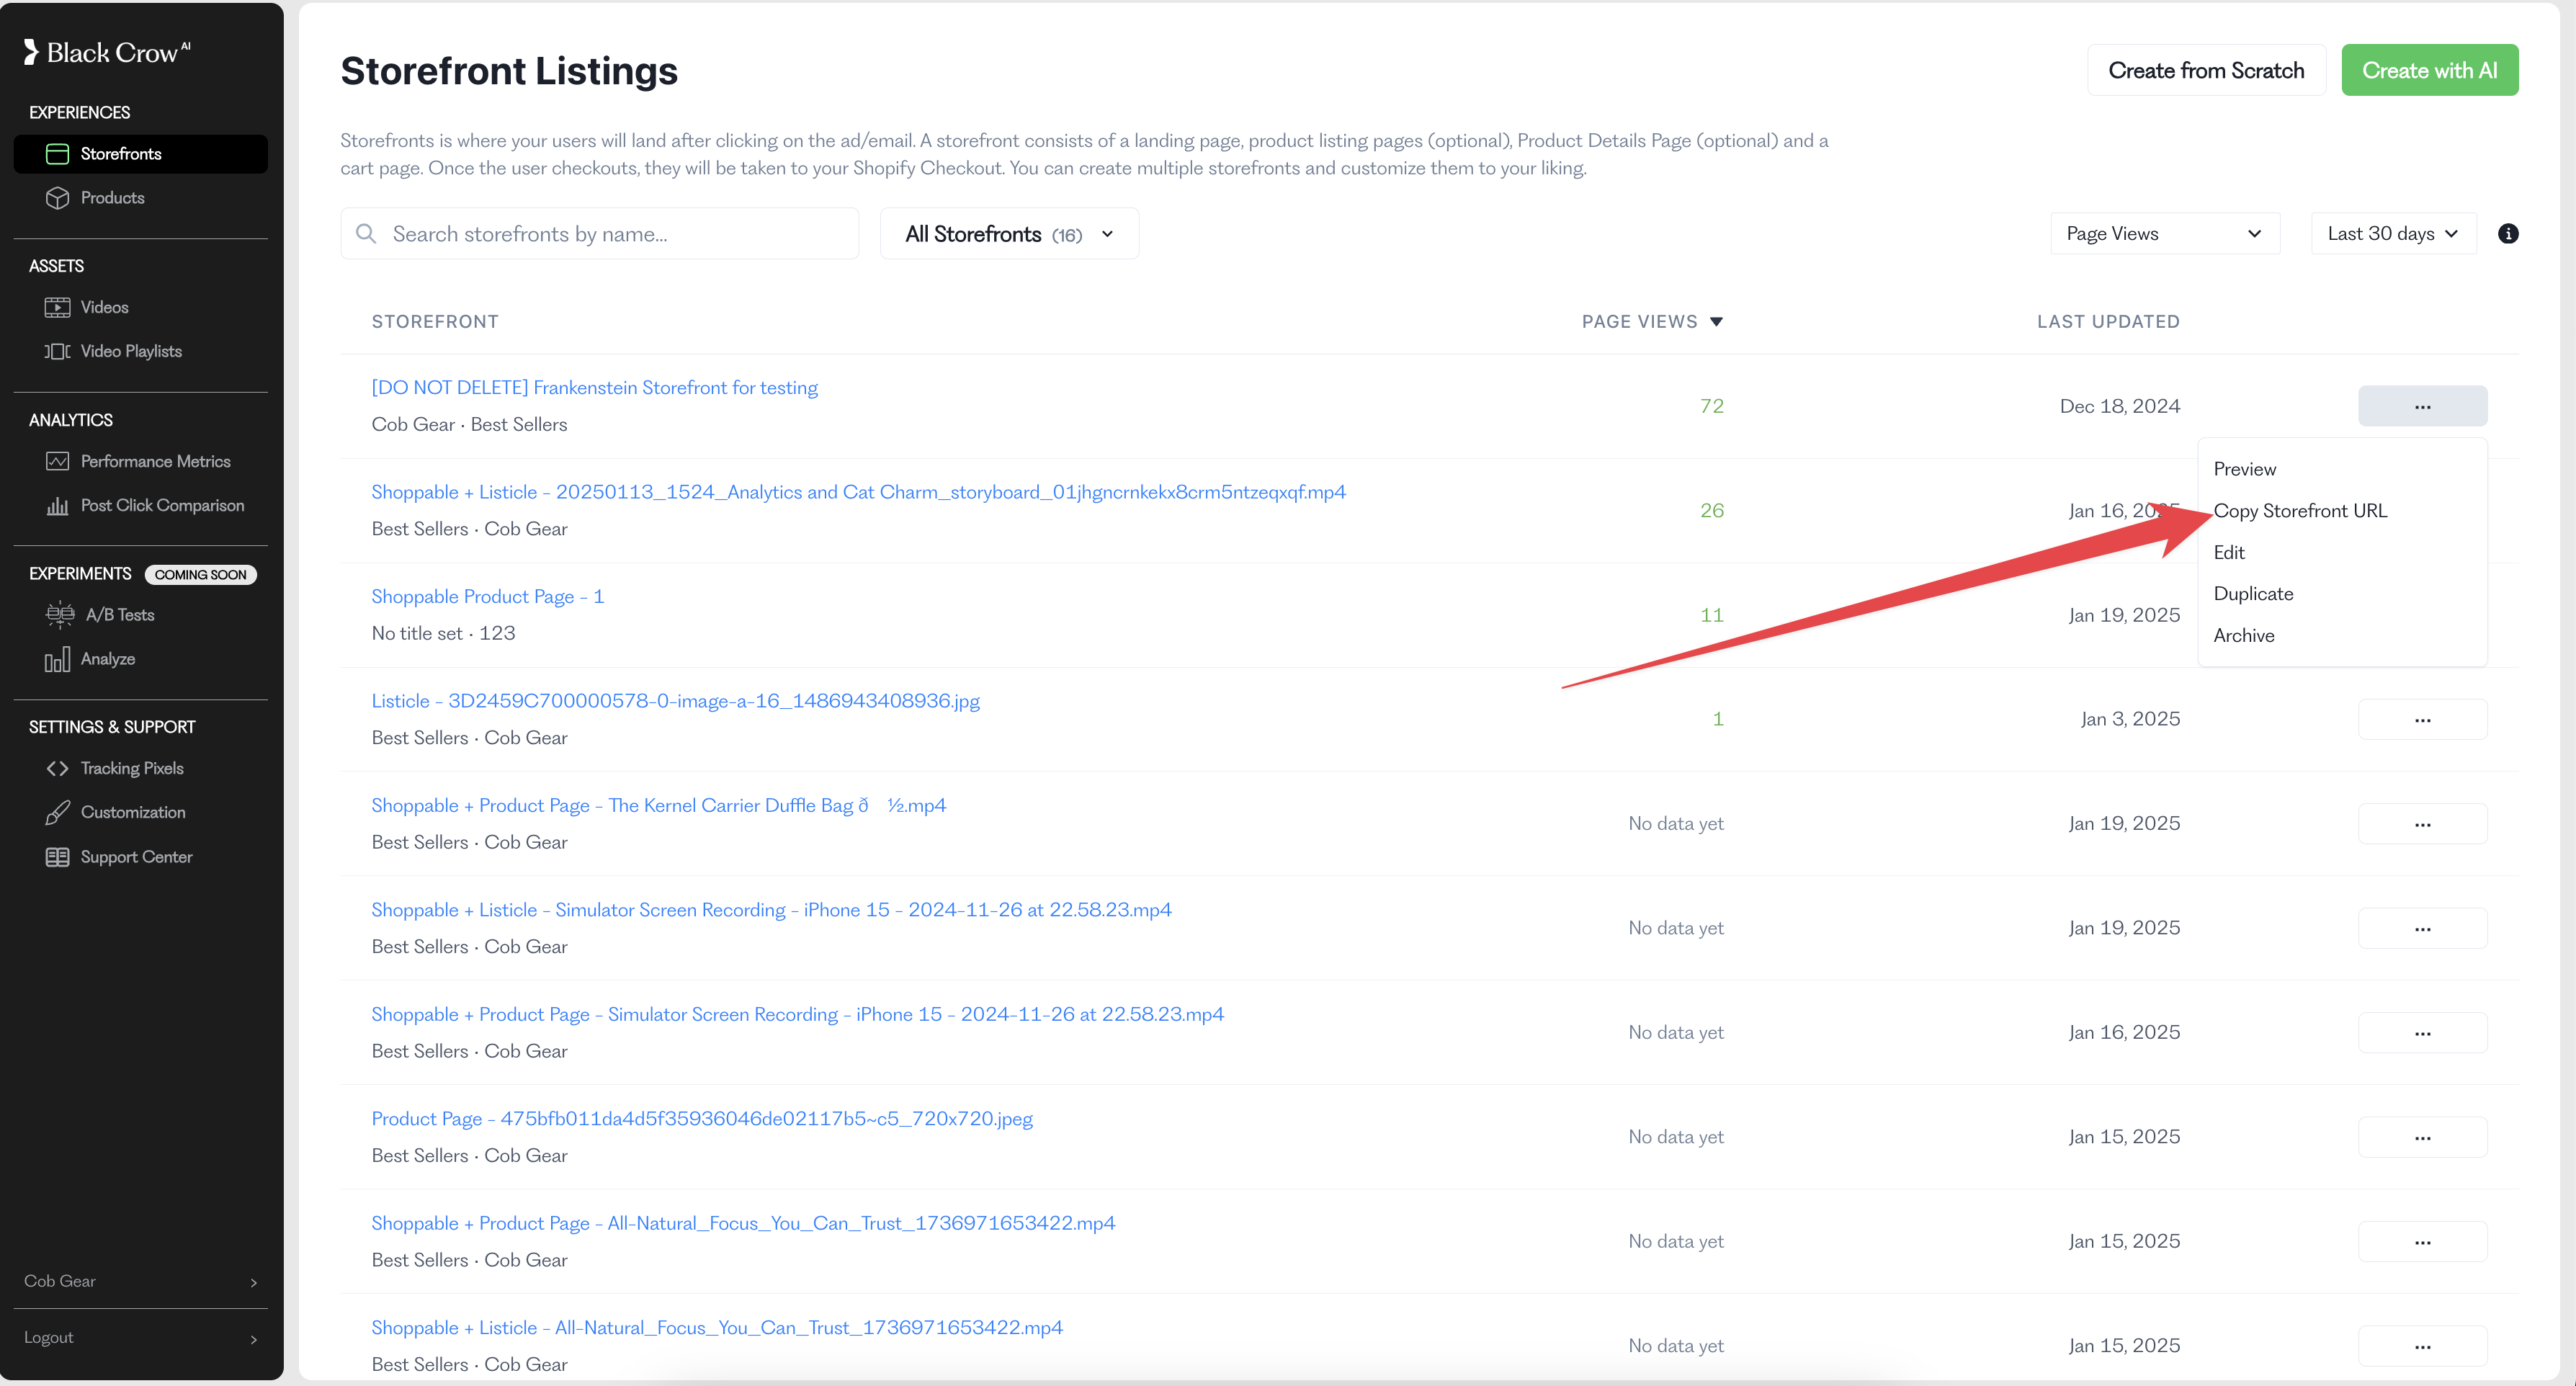Screen dimensions: 2576x1386
Task: Open the Products box icon
Action: 57,198
